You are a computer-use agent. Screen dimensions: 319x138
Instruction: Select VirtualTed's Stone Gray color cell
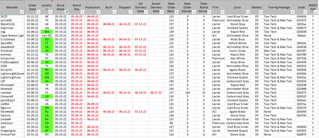click(238, 134)
